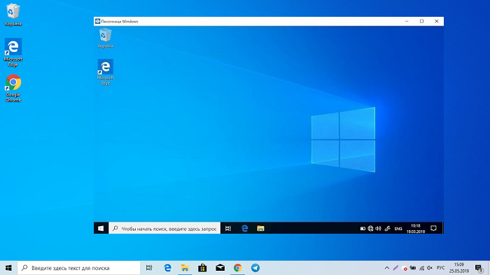Image resolution: width=490 pixels, height=275 pixels.
Task: Open the Mail app on the host taskbar
Action: click(220, 268)
